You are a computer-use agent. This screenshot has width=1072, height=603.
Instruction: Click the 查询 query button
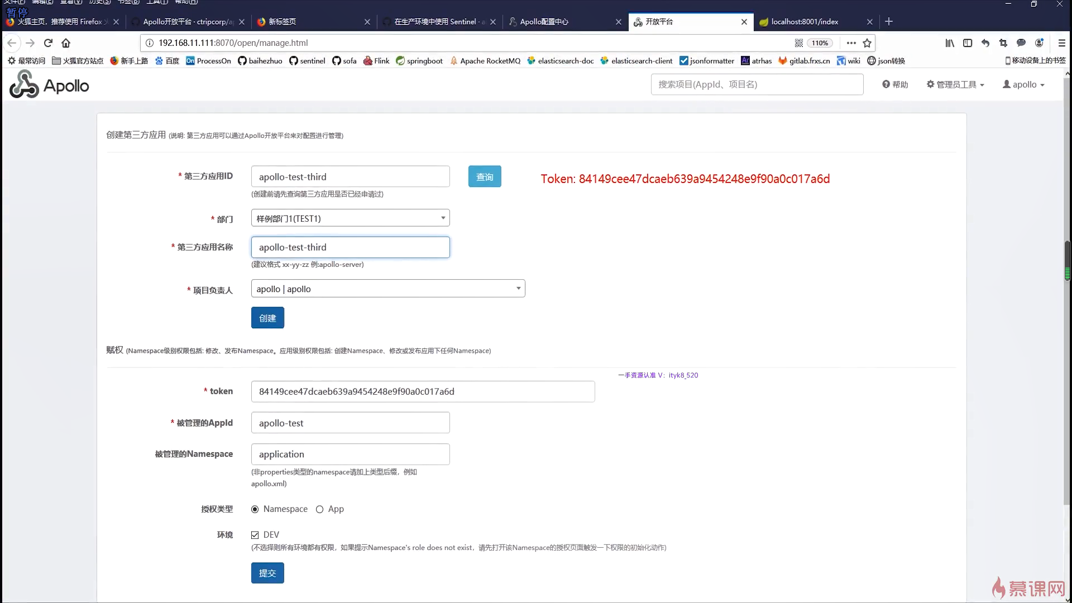coord(484,177)
